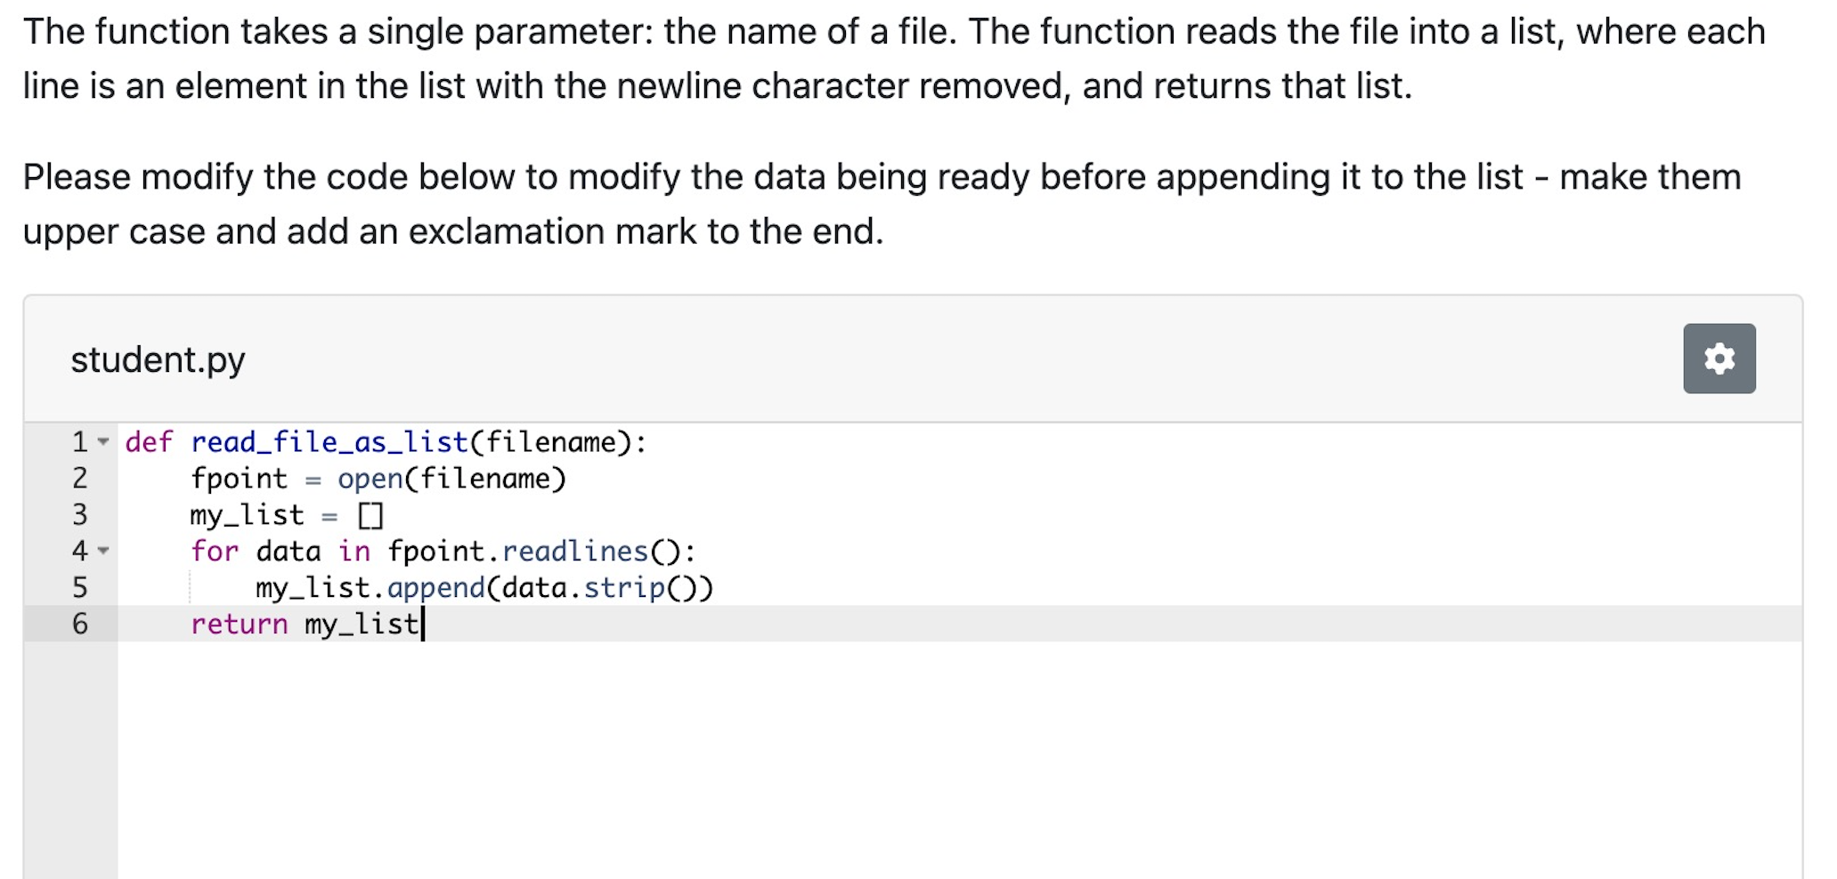Viewport: 1837px width, 879px height.
Task: Place cursor on open(filename) call
Action: pyautogui.click(x=451, y=479)
